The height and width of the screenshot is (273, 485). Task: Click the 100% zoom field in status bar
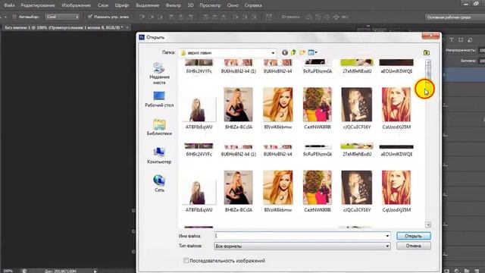tap(8, 271)
